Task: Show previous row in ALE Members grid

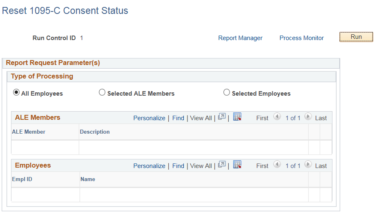Action: [277, 117]
